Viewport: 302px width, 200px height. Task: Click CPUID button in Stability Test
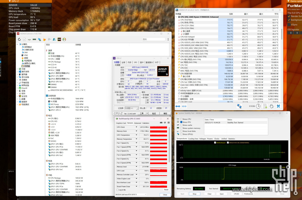[x=236, y=194]
